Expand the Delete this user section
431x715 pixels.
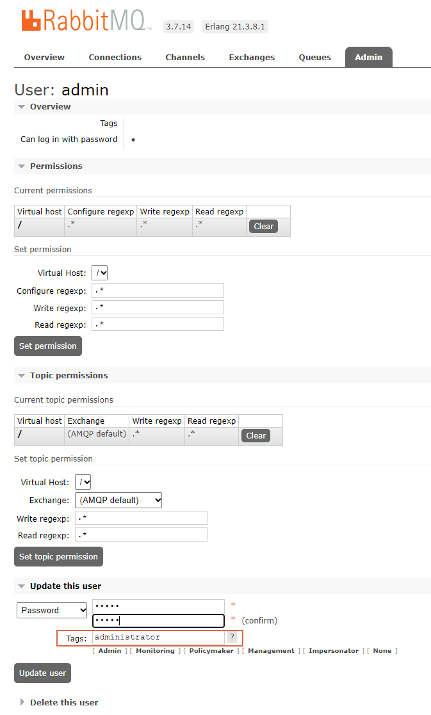tap(23, 702)
